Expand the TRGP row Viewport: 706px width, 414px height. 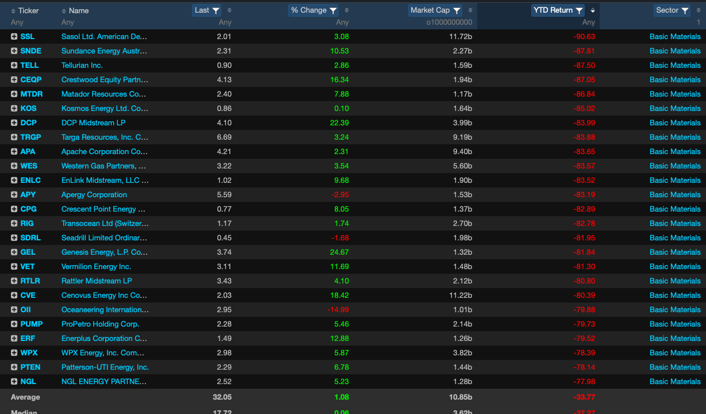[14, 137]
